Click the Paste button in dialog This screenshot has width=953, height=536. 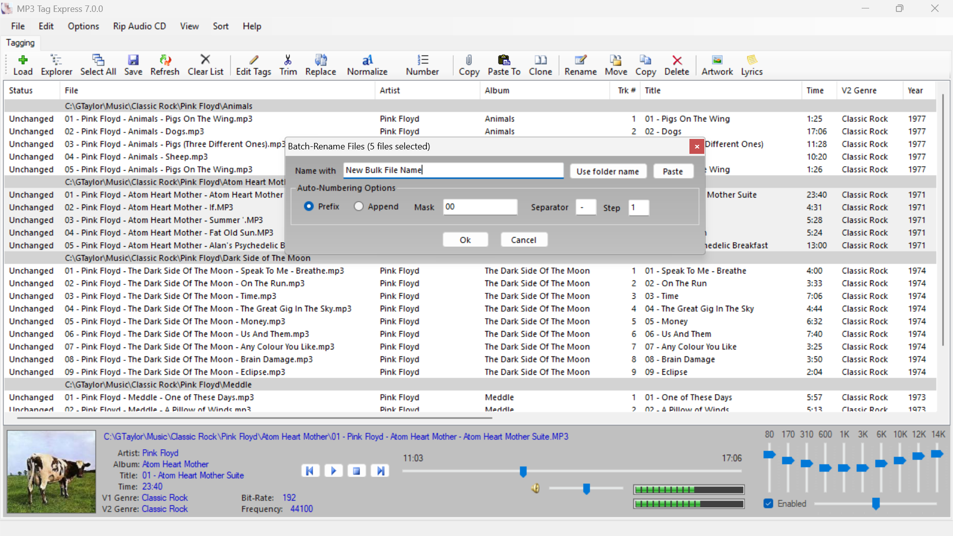673,171
